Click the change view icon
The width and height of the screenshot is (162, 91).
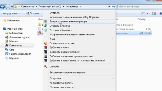click(143, 13)
